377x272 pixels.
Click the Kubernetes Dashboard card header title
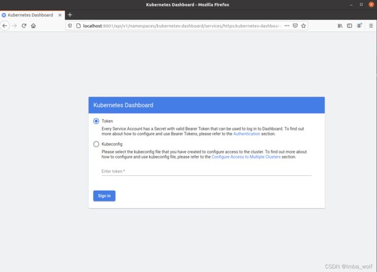pos(123,105)
